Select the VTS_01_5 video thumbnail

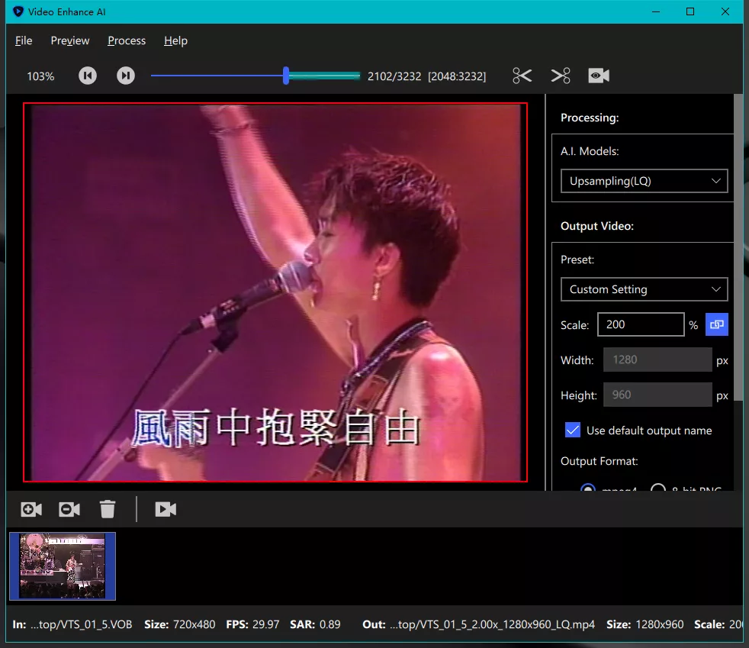point(63,566)
